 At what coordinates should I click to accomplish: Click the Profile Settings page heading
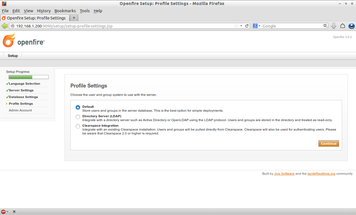89,86
